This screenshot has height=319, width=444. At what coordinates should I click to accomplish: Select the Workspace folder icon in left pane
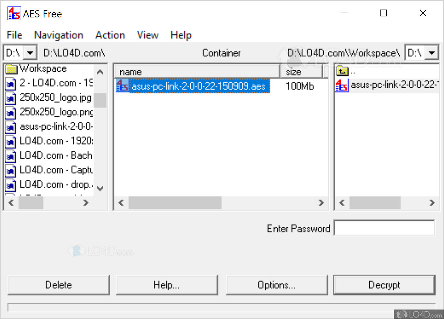click(x=12, y=69)
